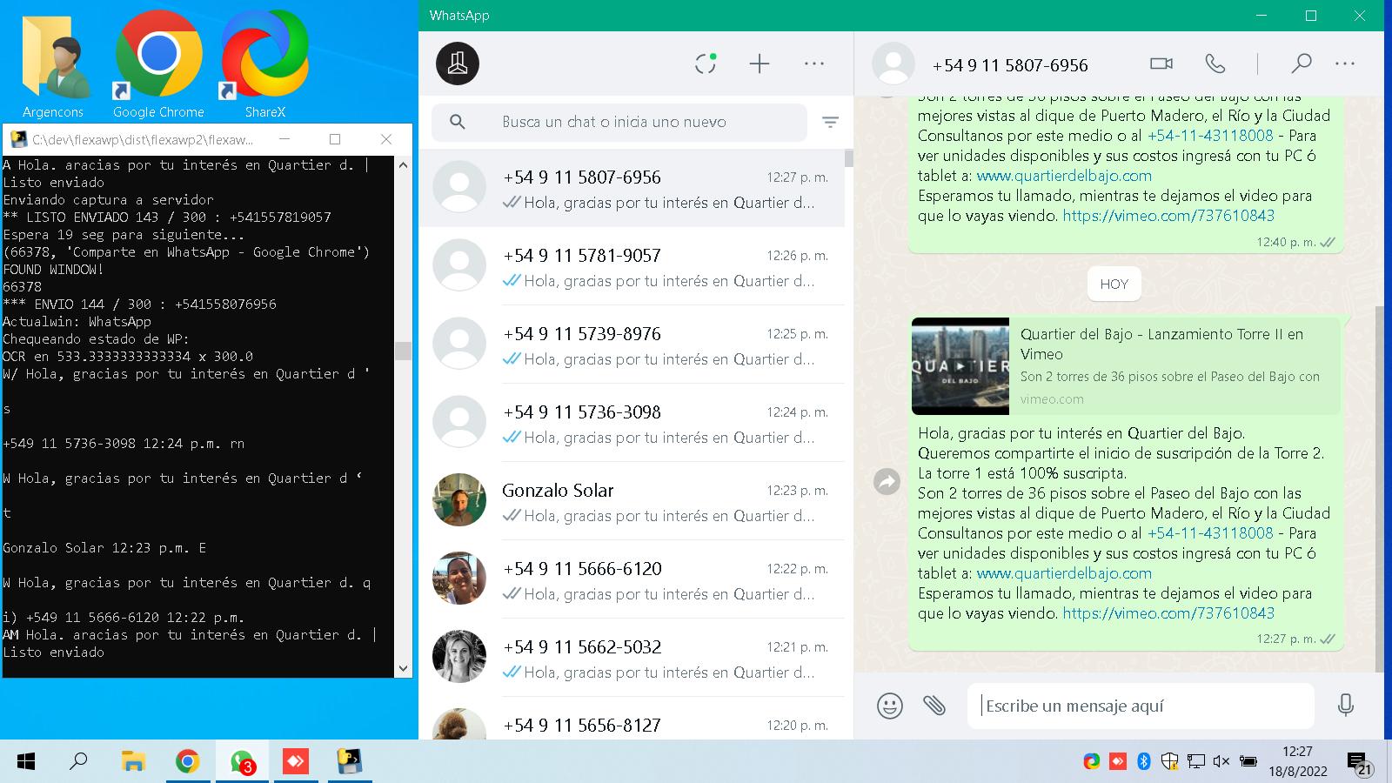Attach a file with paperclip icon
This screenshot has height=783, width=1392.
tap(934, 705)
